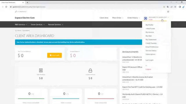Viewport: 186px width, 104px height.
Task: Expand the Place Order dropdown
Action: pyautogui.click(x=118, y=18)
